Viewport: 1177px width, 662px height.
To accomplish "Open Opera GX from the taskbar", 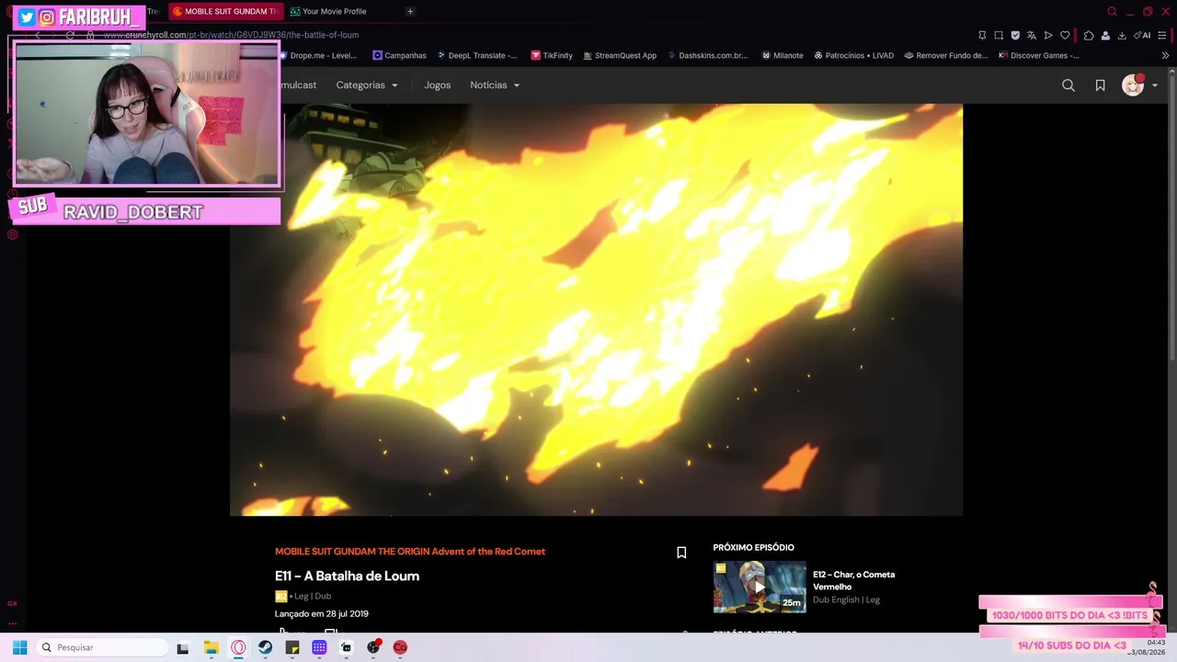I will (238, 647).
